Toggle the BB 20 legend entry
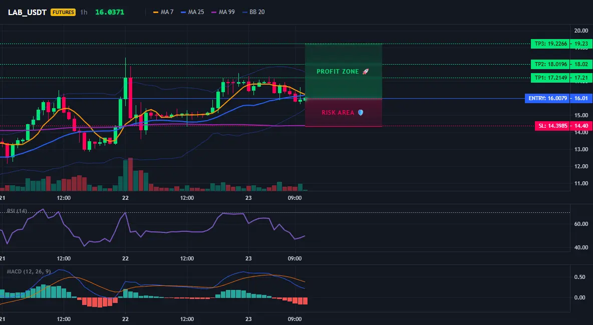 [x=253, y=12]
